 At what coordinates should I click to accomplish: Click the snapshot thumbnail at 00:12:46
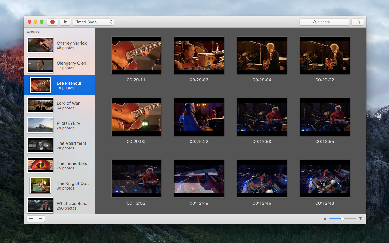pos(262,179)
